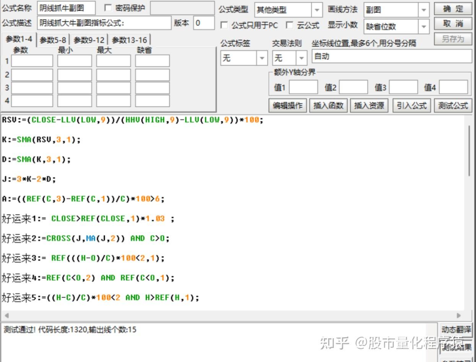
Task: Click the 测试结果 button
Action: tap(456, 347)
